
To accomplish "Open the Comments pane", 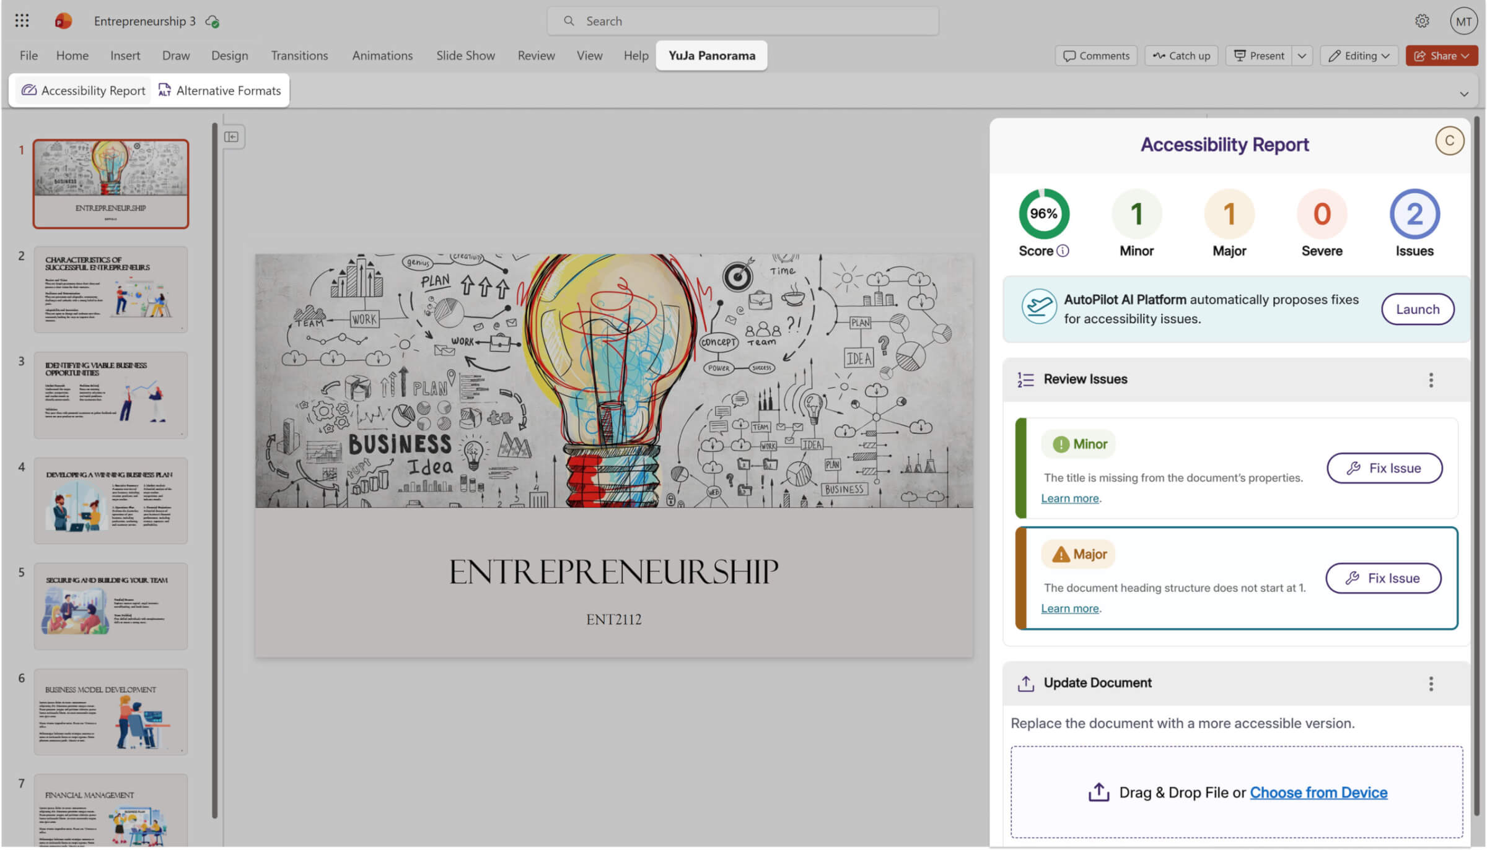I will click(1096, 55).
